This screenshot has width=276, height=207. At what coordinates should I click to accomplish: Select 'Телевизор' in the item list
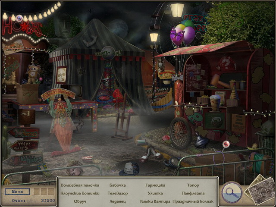(x=118, y=193)
